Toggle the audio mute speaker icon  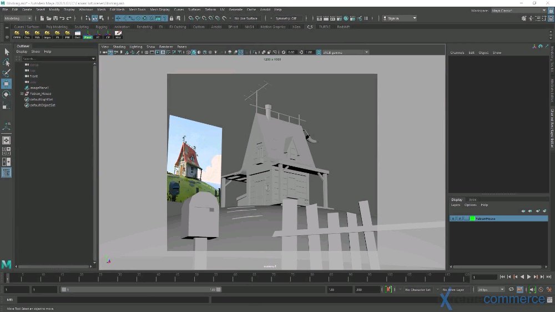pyautogui.click(x=532, y=289)
